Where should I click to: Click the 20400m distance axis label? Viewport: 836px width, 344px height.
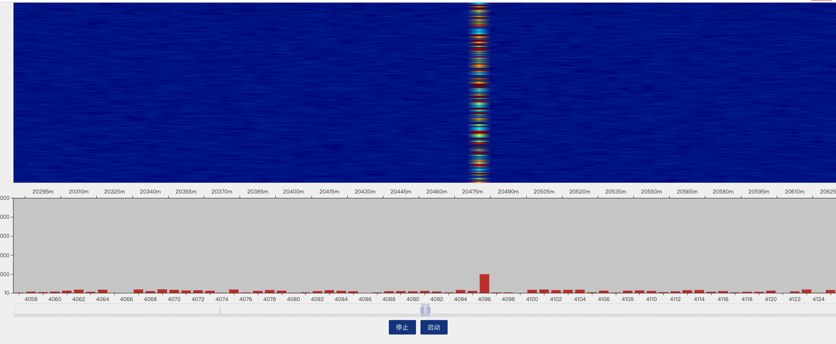(293, 192)
